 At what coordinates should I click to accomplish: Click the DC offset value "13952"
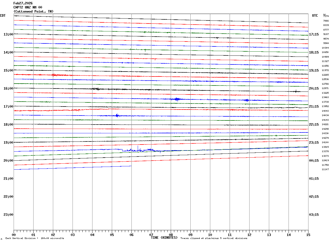click(325, 106)
